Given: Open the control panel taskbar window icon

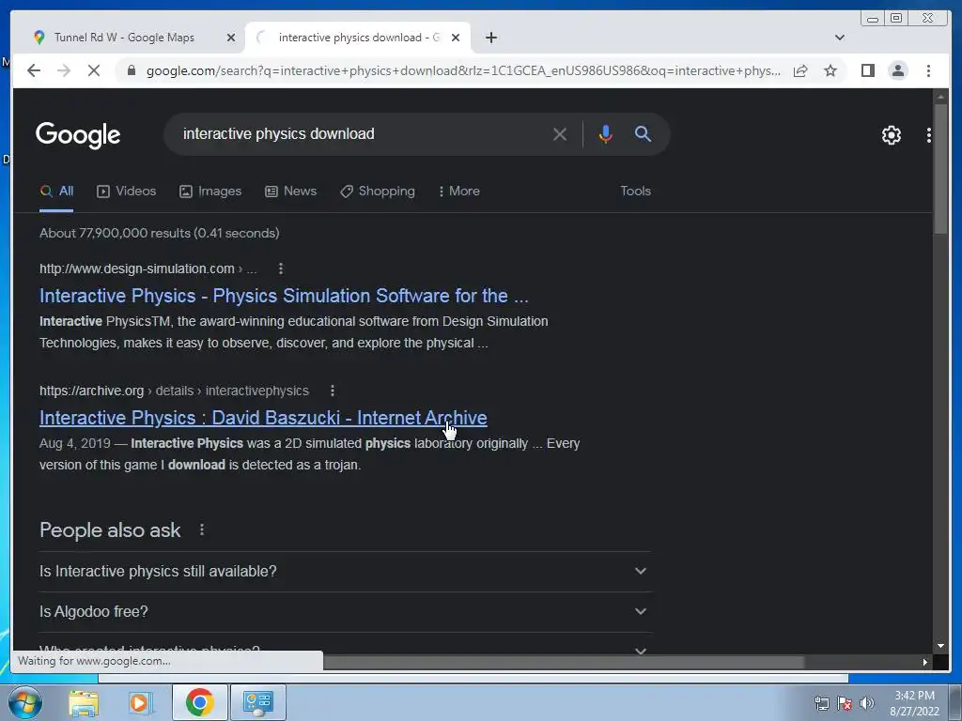Looking at the screenshot, I should [257, 702].
